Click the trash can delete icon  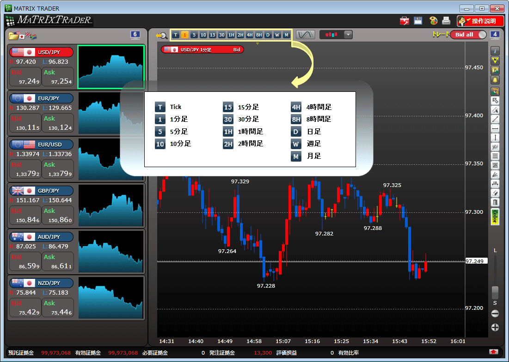[x=495, y=203]
